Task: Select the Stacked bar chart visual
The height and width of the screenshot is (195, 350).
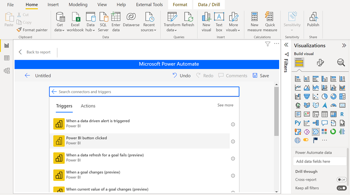Action: [297, 79]
